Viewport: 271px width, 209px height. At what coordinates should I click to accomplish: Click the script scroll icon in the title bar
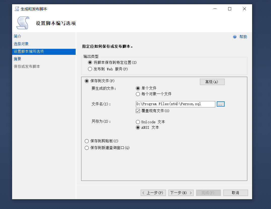click(x=17, y=8)
